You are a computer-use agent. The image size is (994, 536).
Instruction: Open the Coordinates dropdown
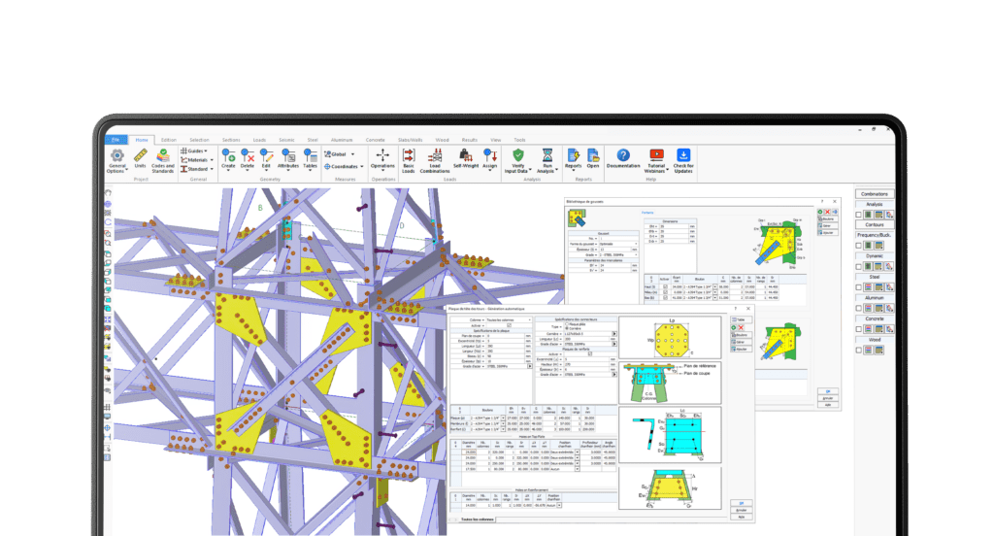345,166
